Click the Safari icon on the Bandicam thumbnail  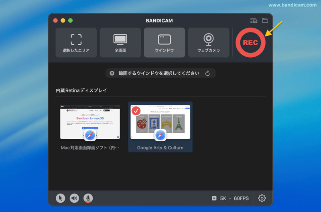90,135
